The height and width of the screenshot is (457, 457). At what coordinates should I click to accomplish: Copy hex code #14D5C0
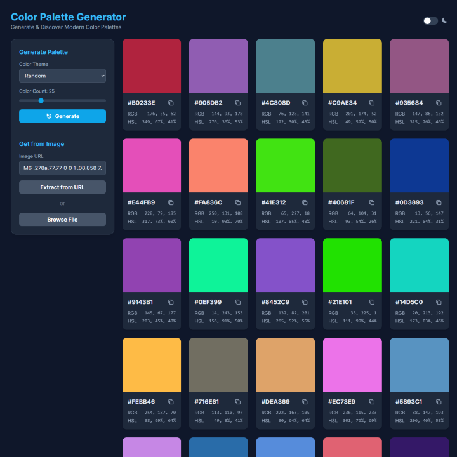point(439,302)
